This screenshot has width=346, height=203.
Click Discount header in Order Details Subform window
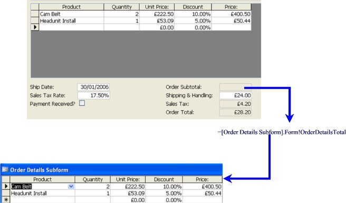[x=164, y=179]
